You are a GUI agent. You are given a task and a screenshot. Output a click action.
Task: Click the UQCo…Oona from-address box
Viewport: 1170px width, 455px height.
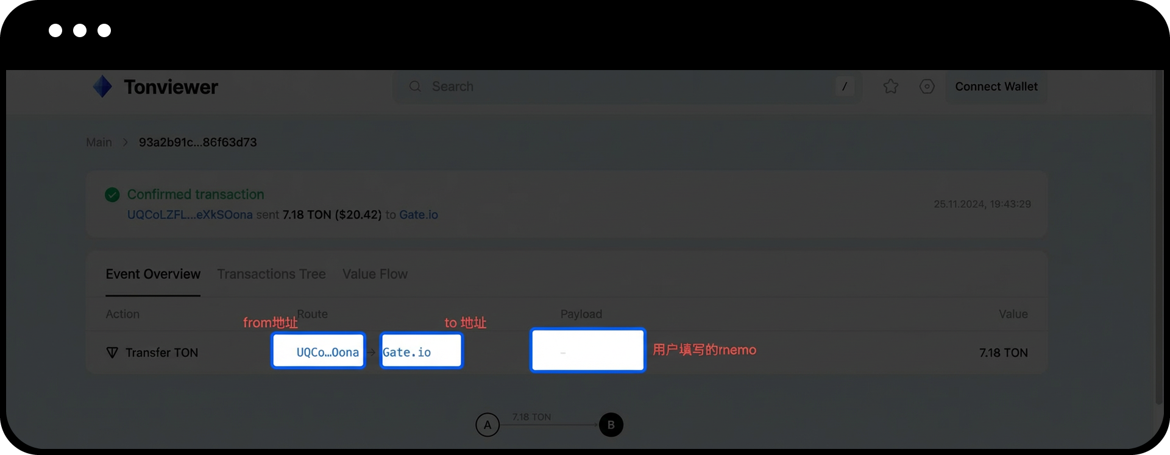[x=318, y=350]
